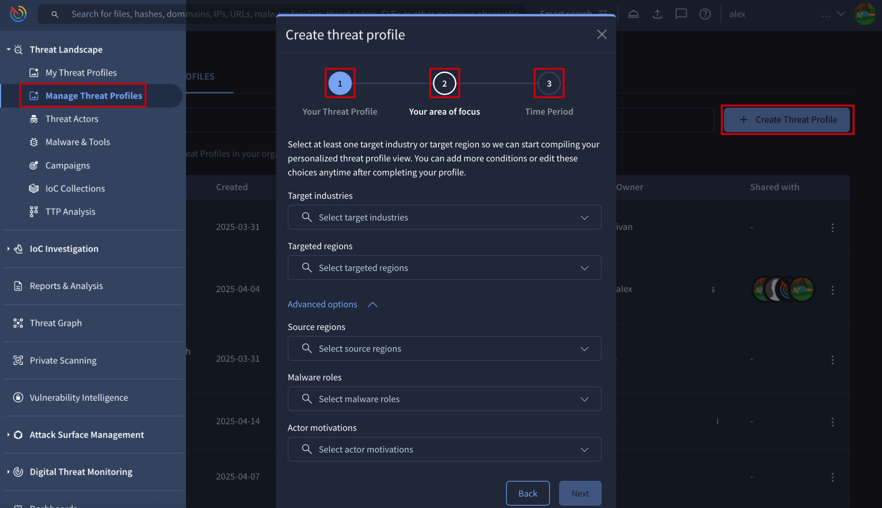Click the Private Scanning sidebar icon
Image resolution: width=882 pixels, height=508 pixels.
pos(18,360)
